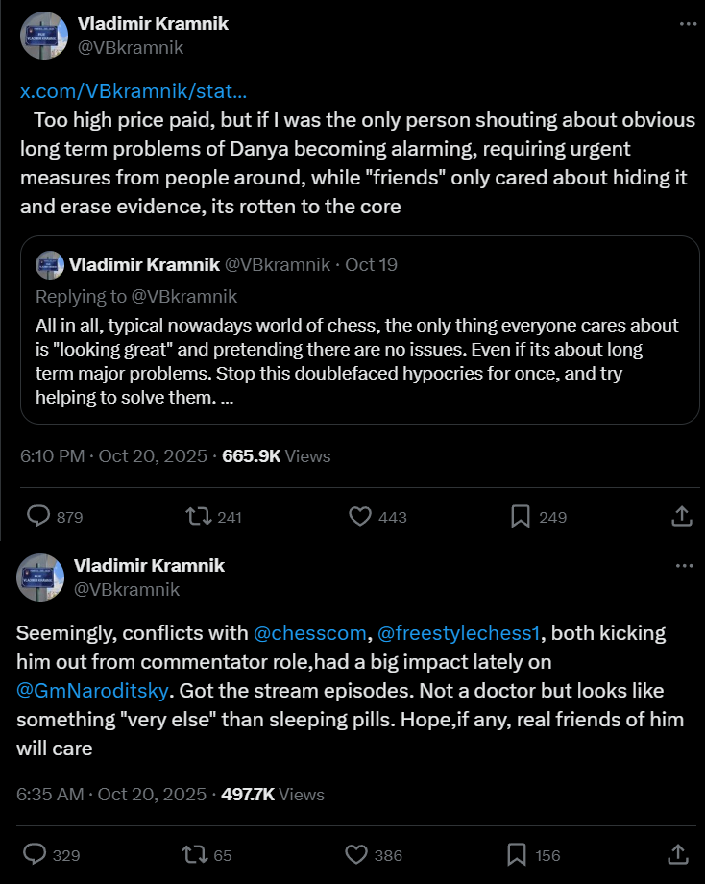Click Vladimir Kramnik's avatar on first tweet
The image size is (705, 884).
point(43,37)
